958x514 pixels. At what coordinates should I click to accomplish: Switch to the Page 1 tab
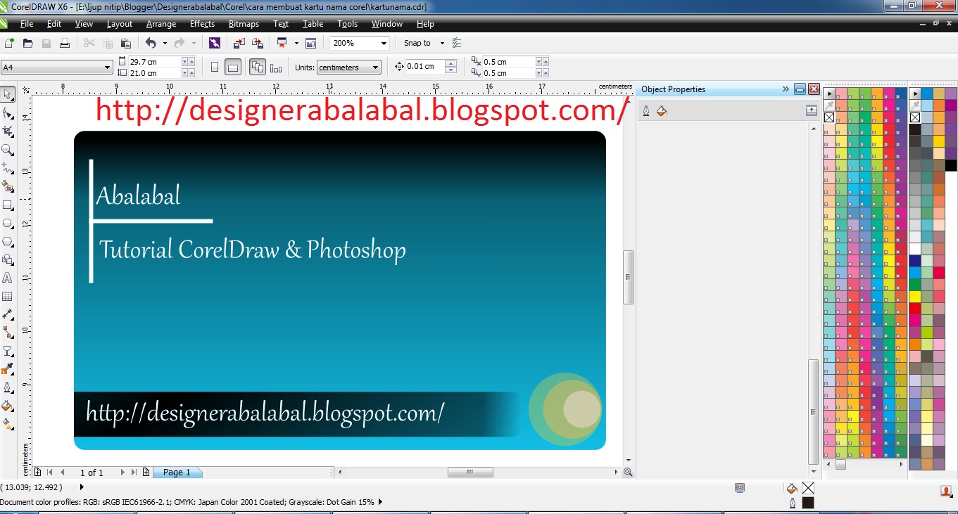(177, 473)
